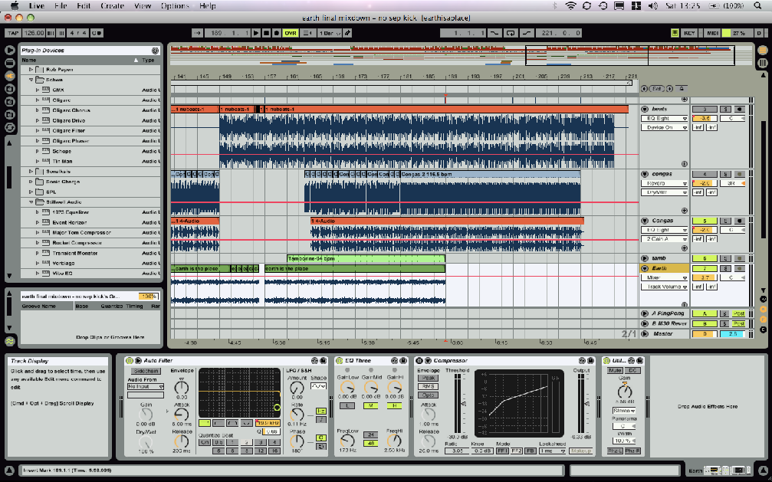This screenshot has width=772, height=482.
Task: Open the Create menu
Action: click(112, 5)
